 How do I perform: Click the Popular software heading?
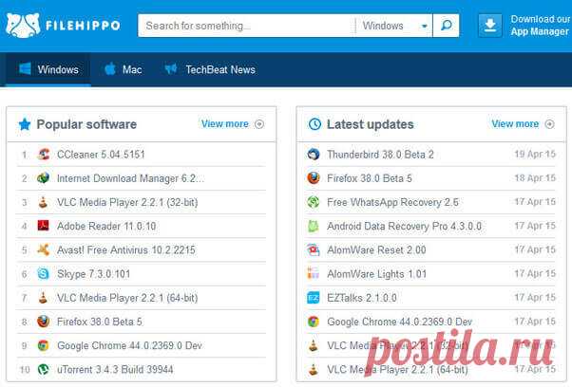click(x=86, y=124)
